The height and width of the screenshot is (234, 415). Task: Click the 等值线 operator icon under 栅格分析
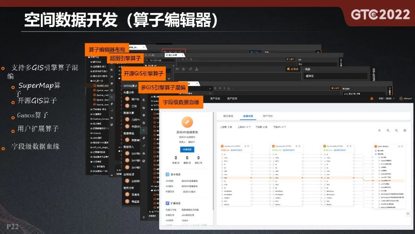(127, 194)
